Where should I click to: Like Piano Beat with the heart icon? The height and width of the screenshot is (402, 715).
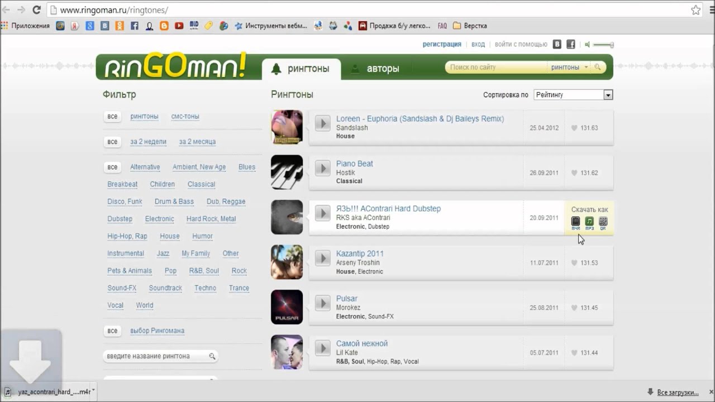click(574, 173)
